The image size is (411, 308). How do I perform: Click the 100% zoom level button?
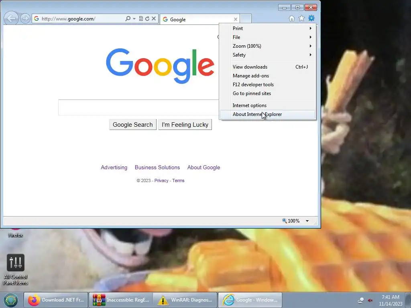pyautogui.click(x=291, y=221)
